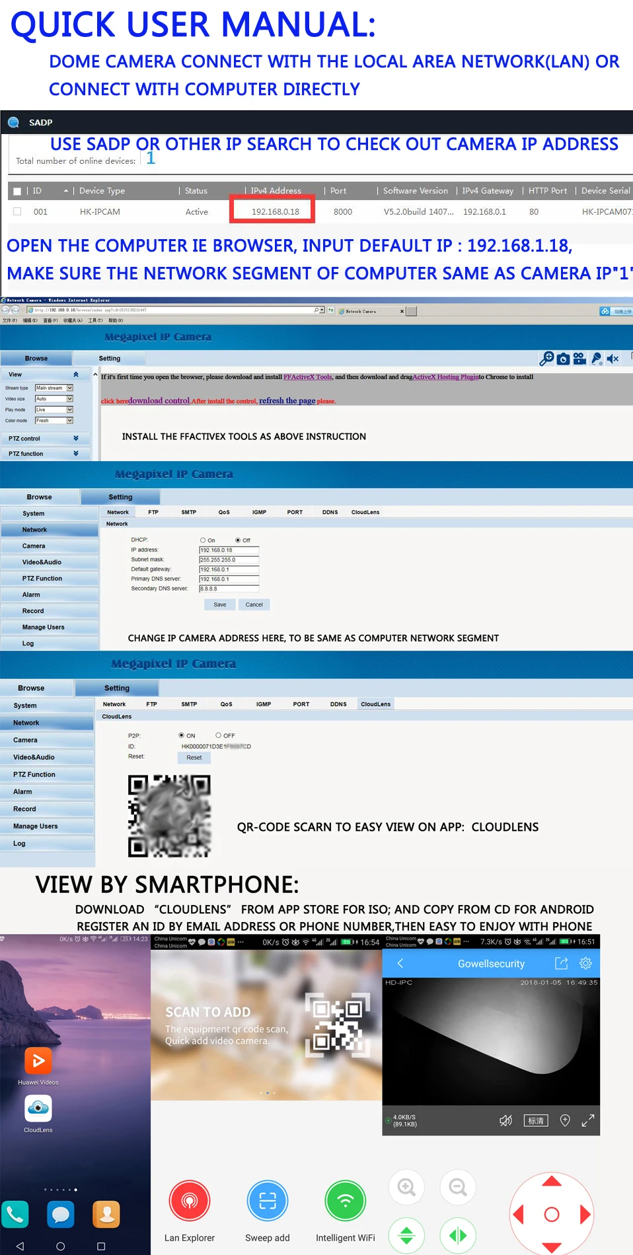Viewport: 633px width, 1255px height.
Task: Click the download control link
Action: 159,401
